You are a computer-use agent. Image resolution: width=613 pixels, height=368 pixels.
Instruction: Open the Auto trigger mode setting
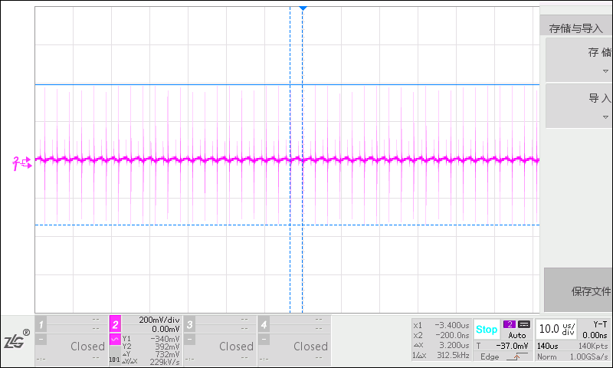[516, 335]
